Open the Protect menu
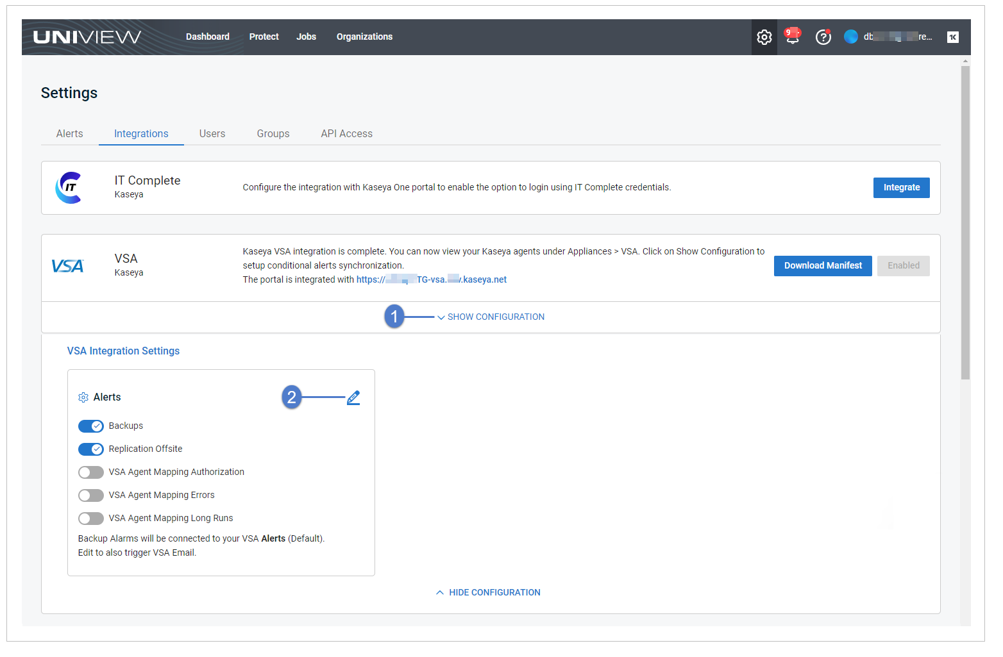The image size is (1003, 657). [x=264, y=37]
